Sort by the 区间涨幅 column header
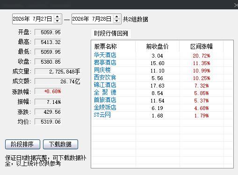 click(x=202, y=46)
